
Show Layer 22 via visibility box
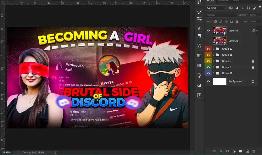[208, 41]
